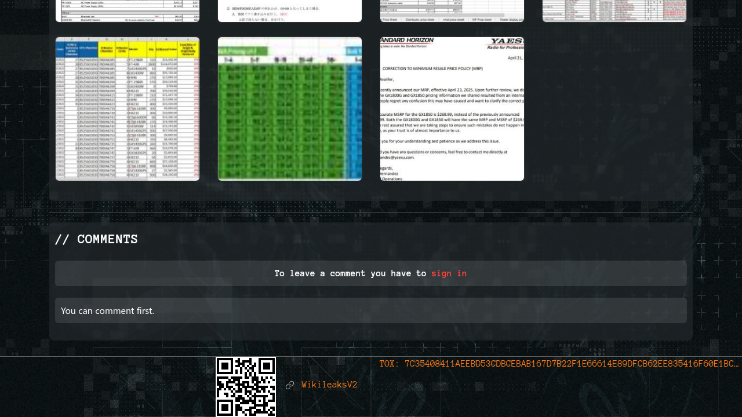Viewport: 742px width, 417px height.
Task: Click the // COMMENTS section heading
Action: point(96,239)
